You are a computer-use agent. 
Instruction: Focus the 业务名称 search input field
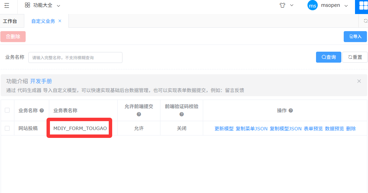pos(75,57)
